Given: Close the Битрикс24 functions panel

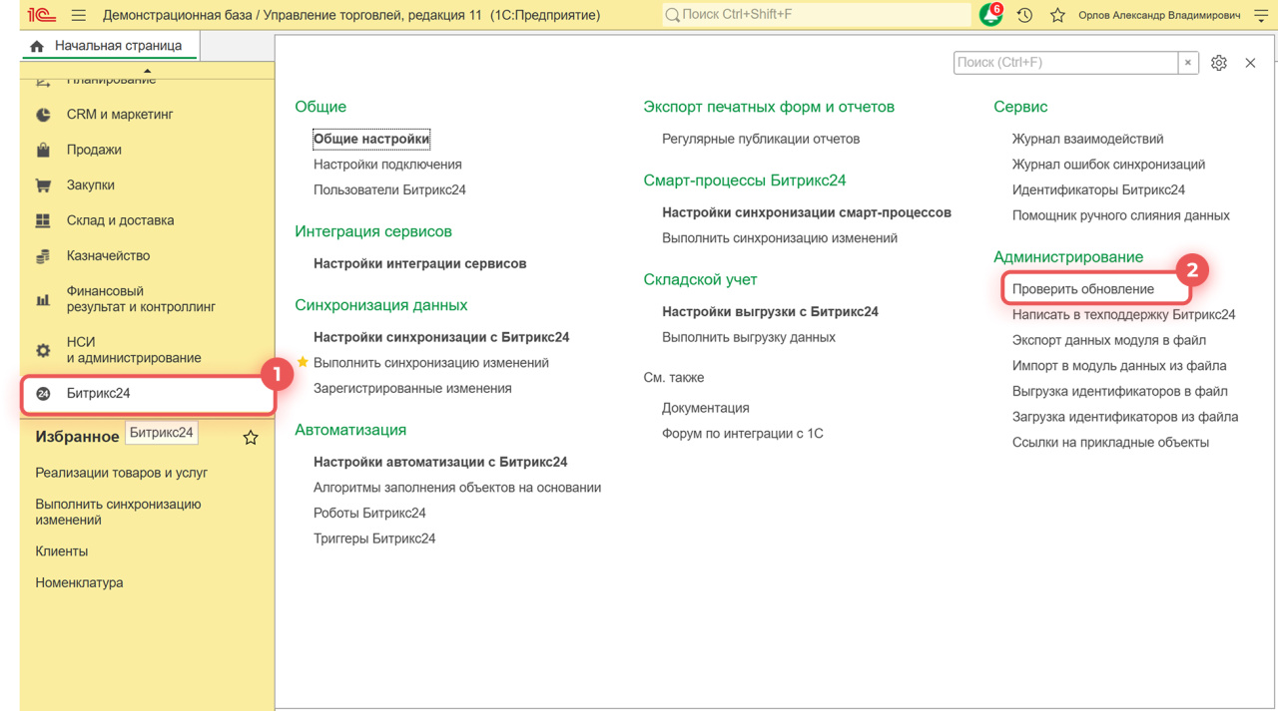Looking at the screenshot, I should click(x=1250, y=63).
